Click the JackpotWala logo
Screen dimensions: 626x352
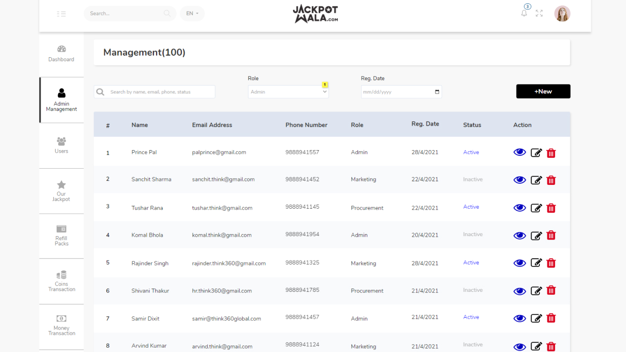click(315, 14)
